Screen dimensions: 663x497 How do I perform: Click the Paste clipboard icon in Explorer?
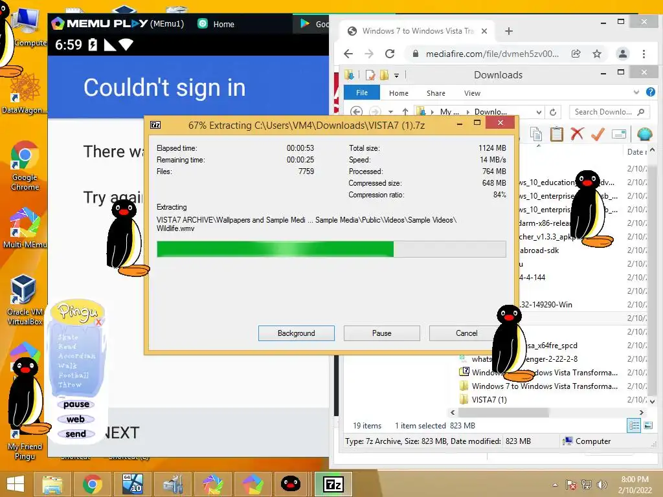point(556,134)
